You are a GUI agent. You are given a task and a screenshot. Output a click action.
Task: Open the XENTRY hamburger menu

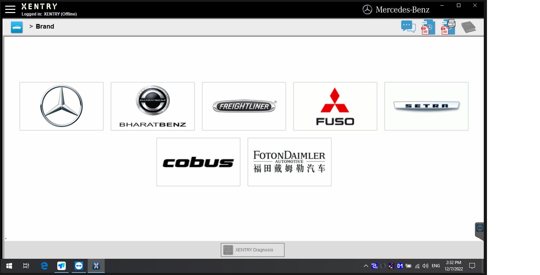10,9
